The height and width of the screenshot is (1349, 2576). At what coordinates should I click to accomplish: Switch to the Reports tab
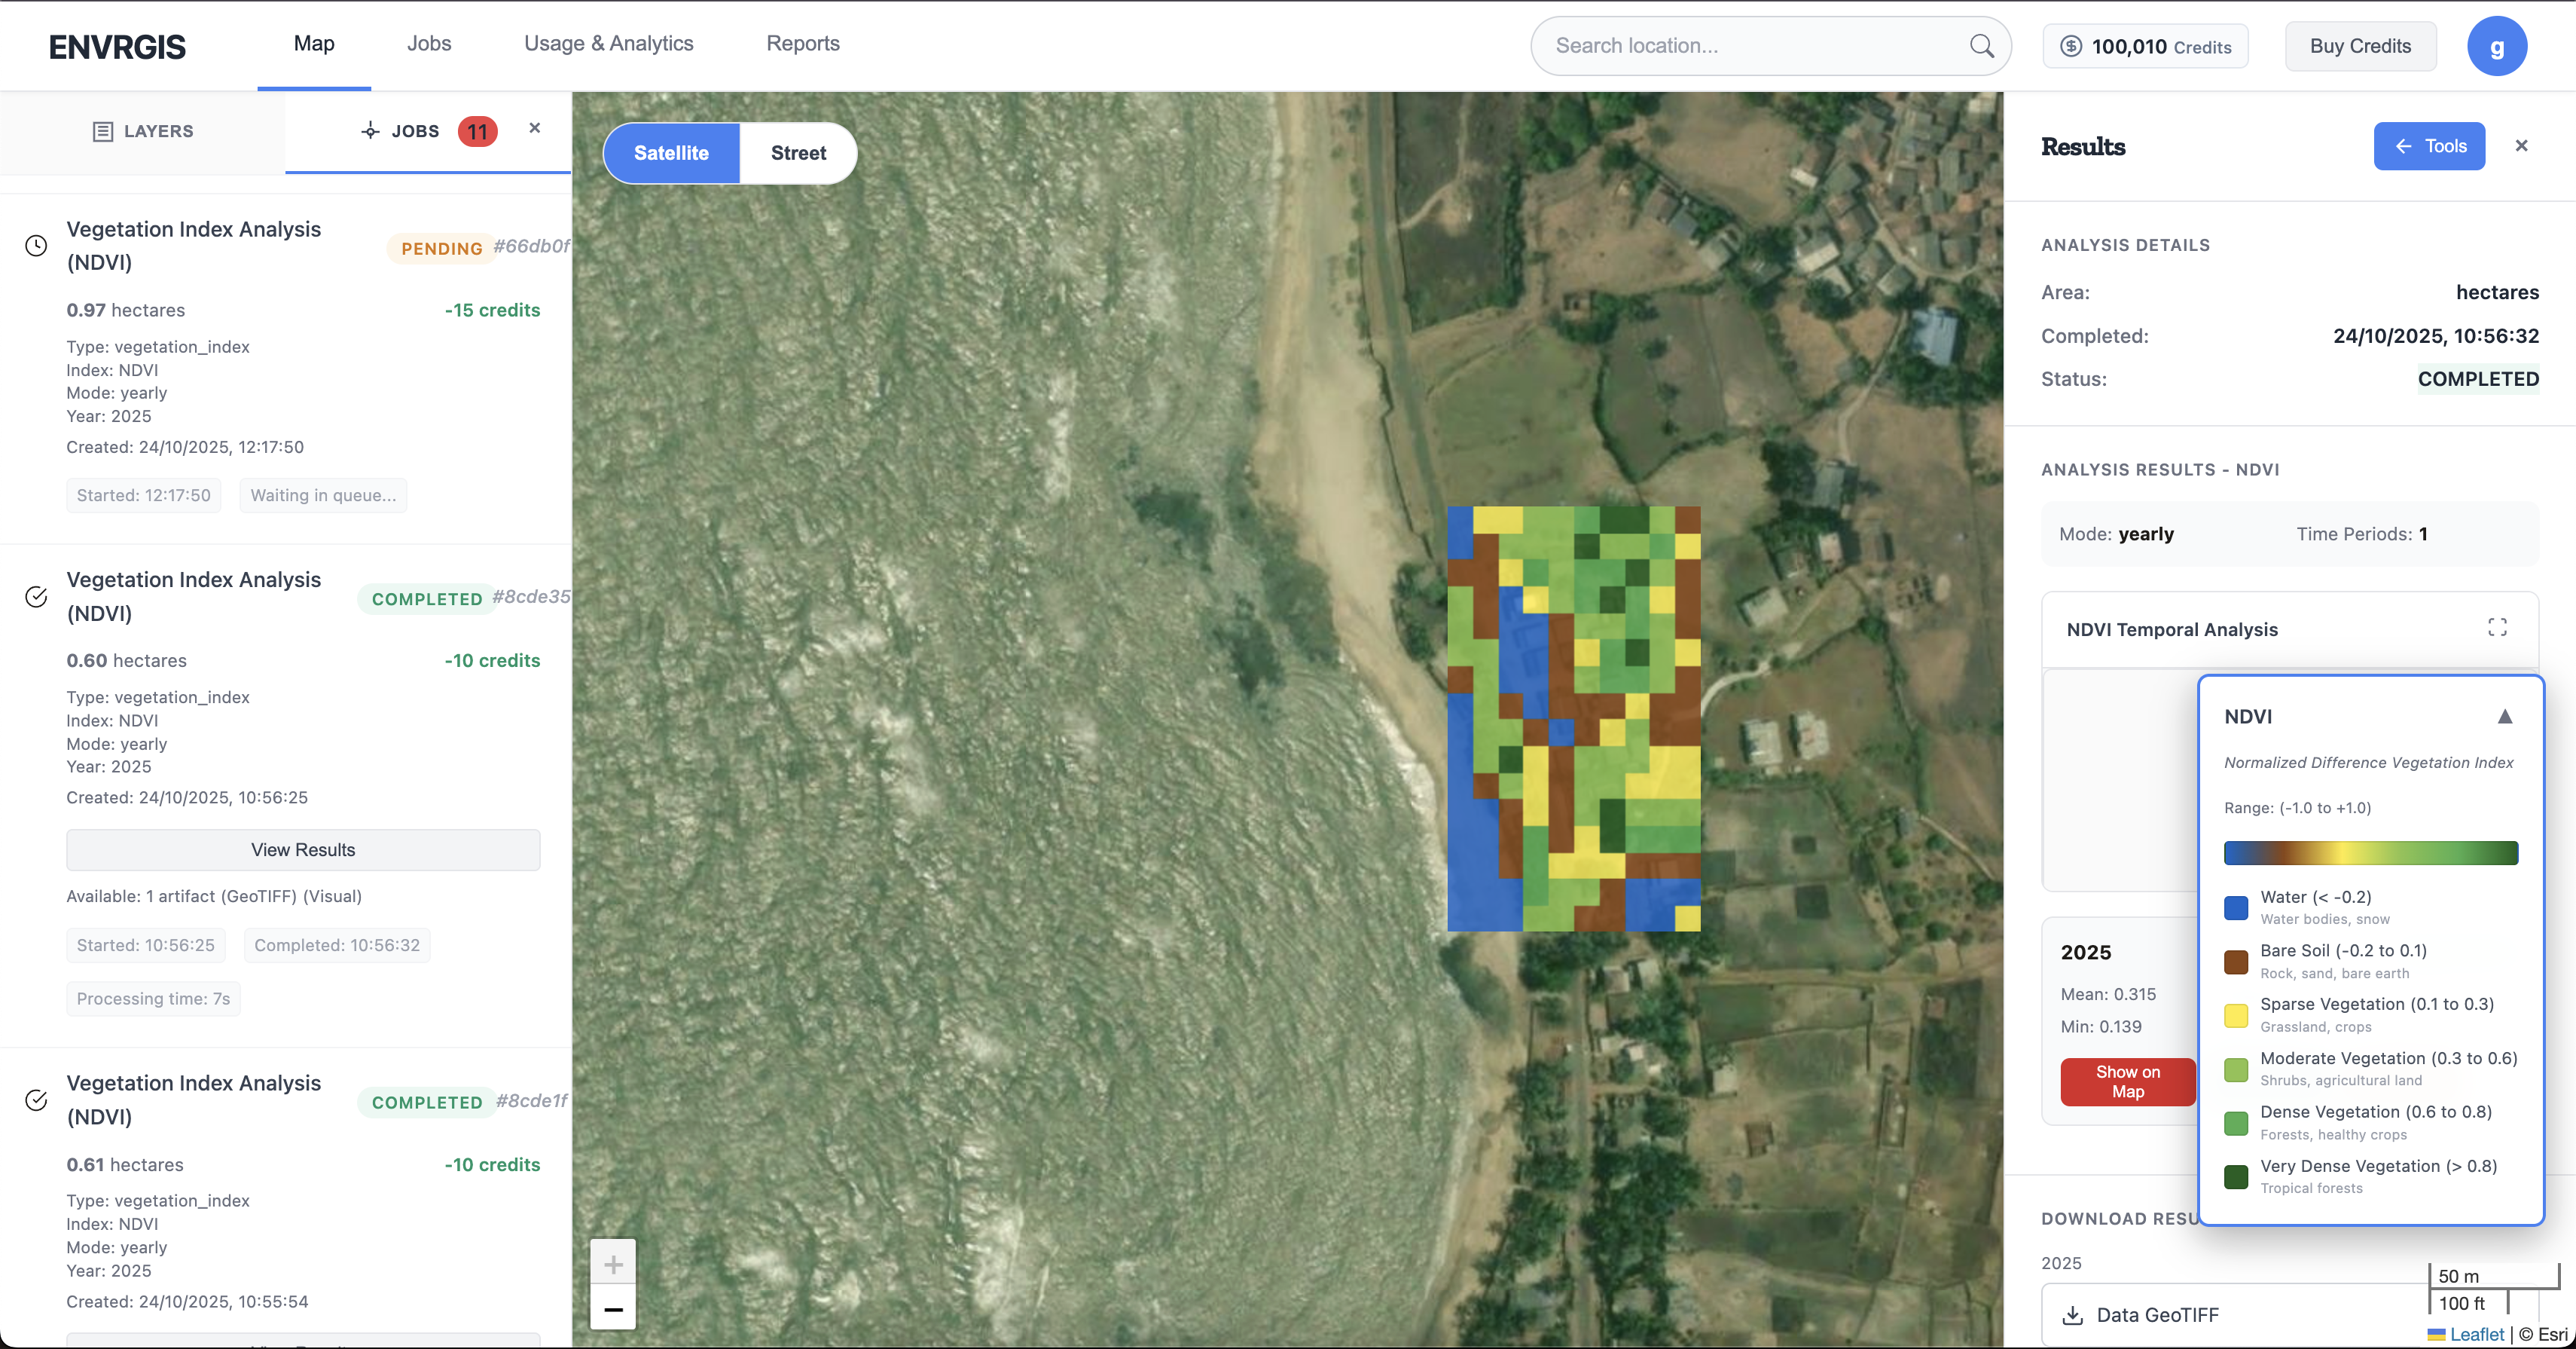pyautogui.click(x=802, y=43)
